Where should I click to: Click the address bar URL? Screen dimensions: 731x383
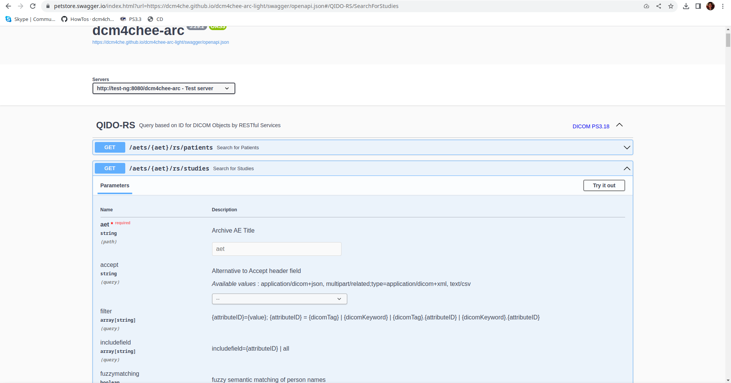(226, 6)
